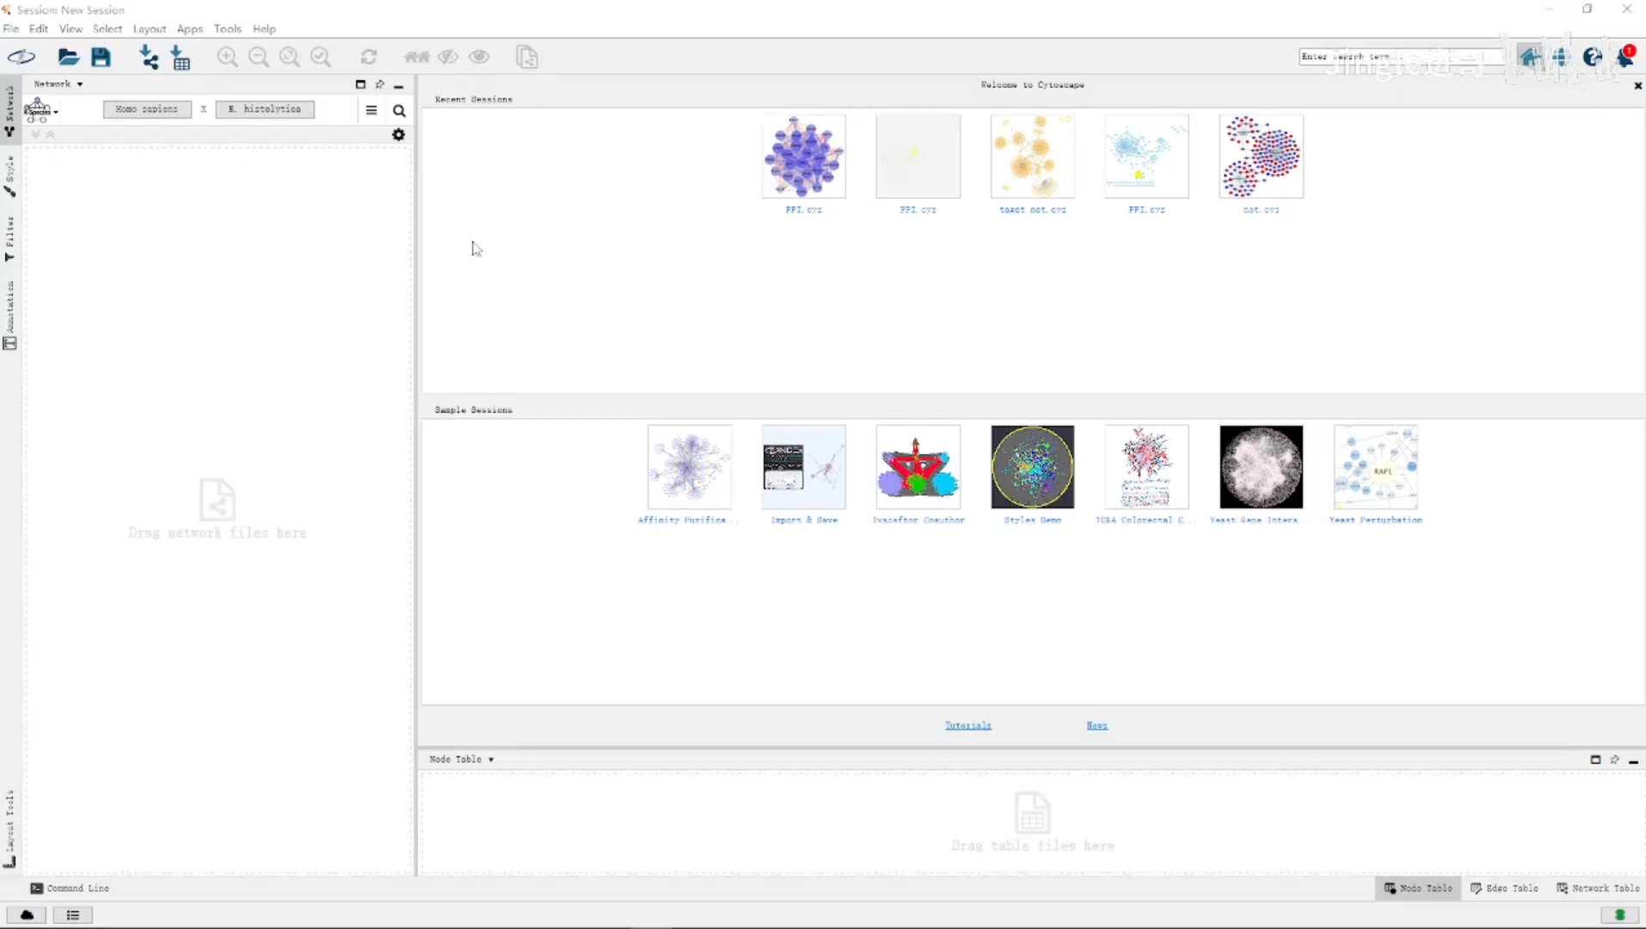The image size is (1646, 929).
Task: Click the Zoom Out magnifier icon
Action: pos(258,58)
